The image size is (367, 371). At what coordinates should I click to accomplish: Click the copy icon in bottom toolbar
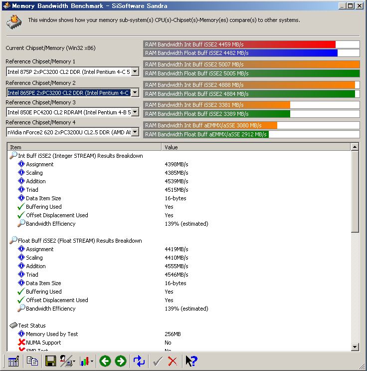(x=32, y=361)
